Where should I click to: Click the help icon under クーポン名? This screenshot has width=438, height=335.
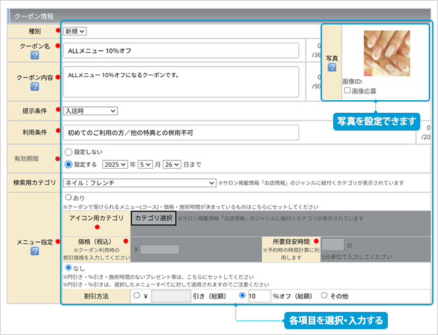(x=35, y=55)
